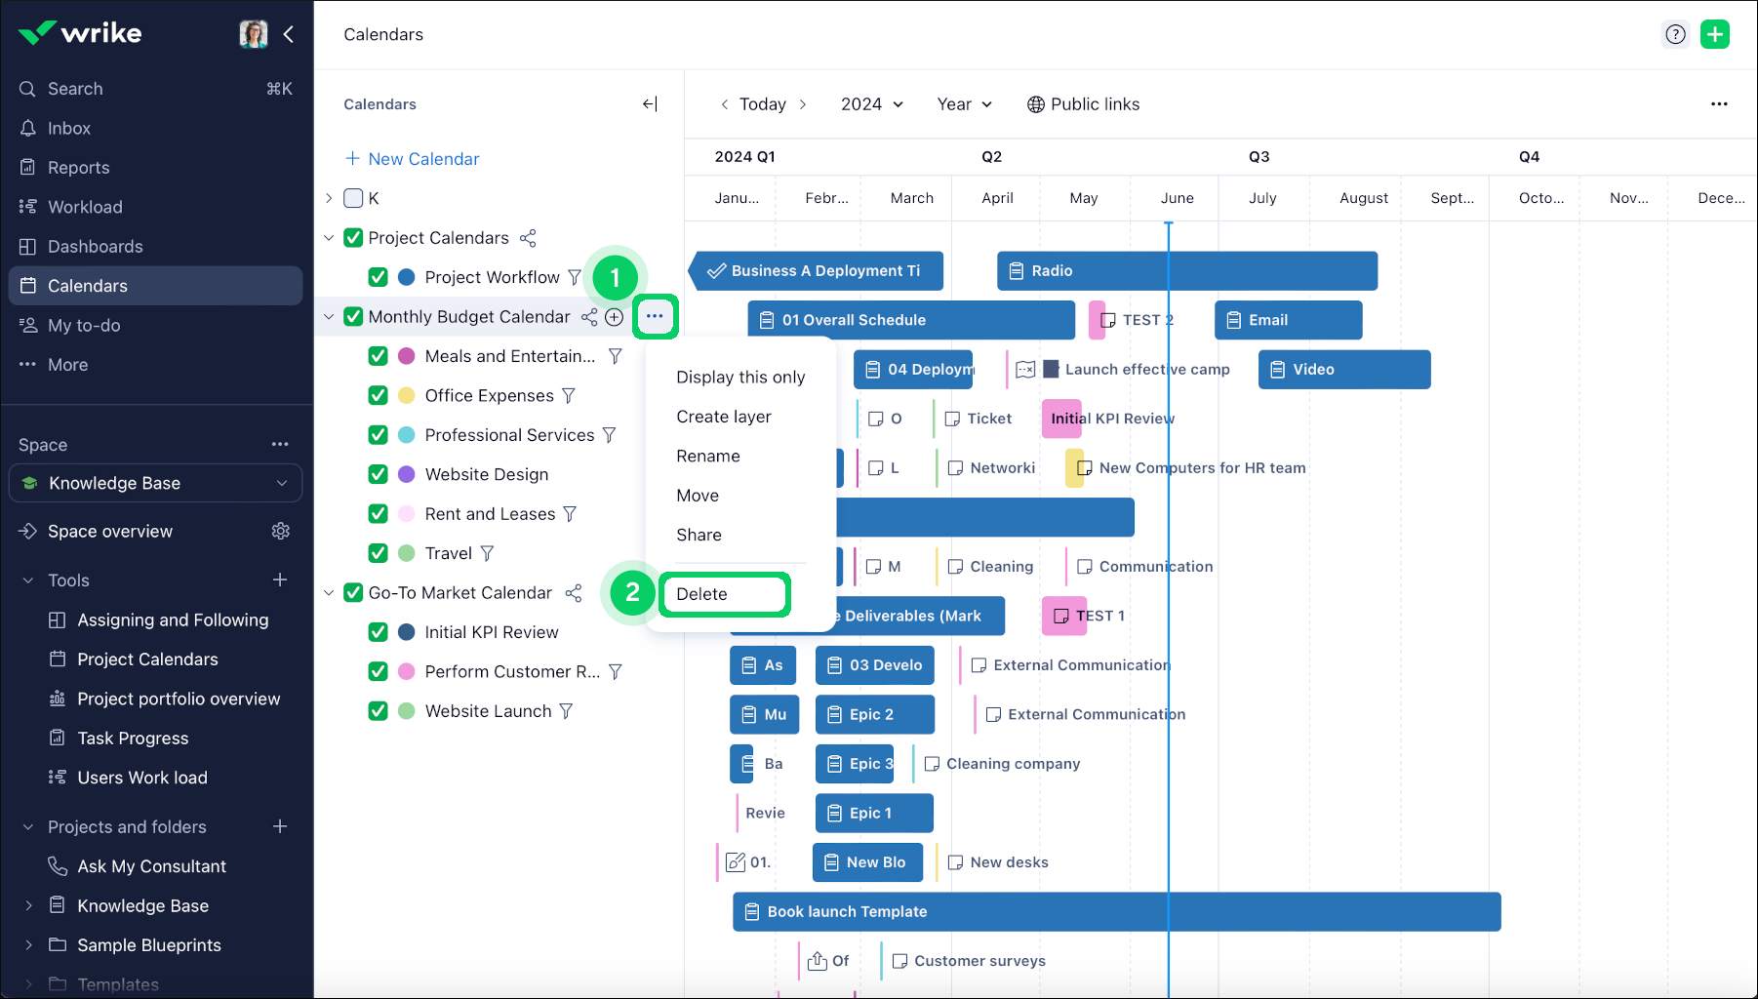Open the Year view dropdown
Screen dimensions: 1758x999
[964, 104]
